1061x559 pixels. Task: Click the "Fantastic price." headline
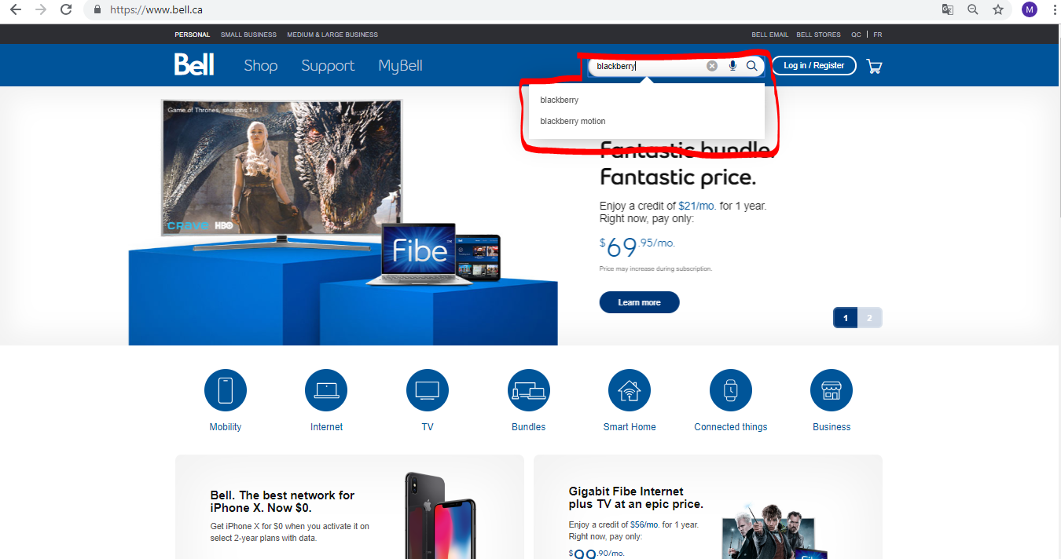[677, 177]
